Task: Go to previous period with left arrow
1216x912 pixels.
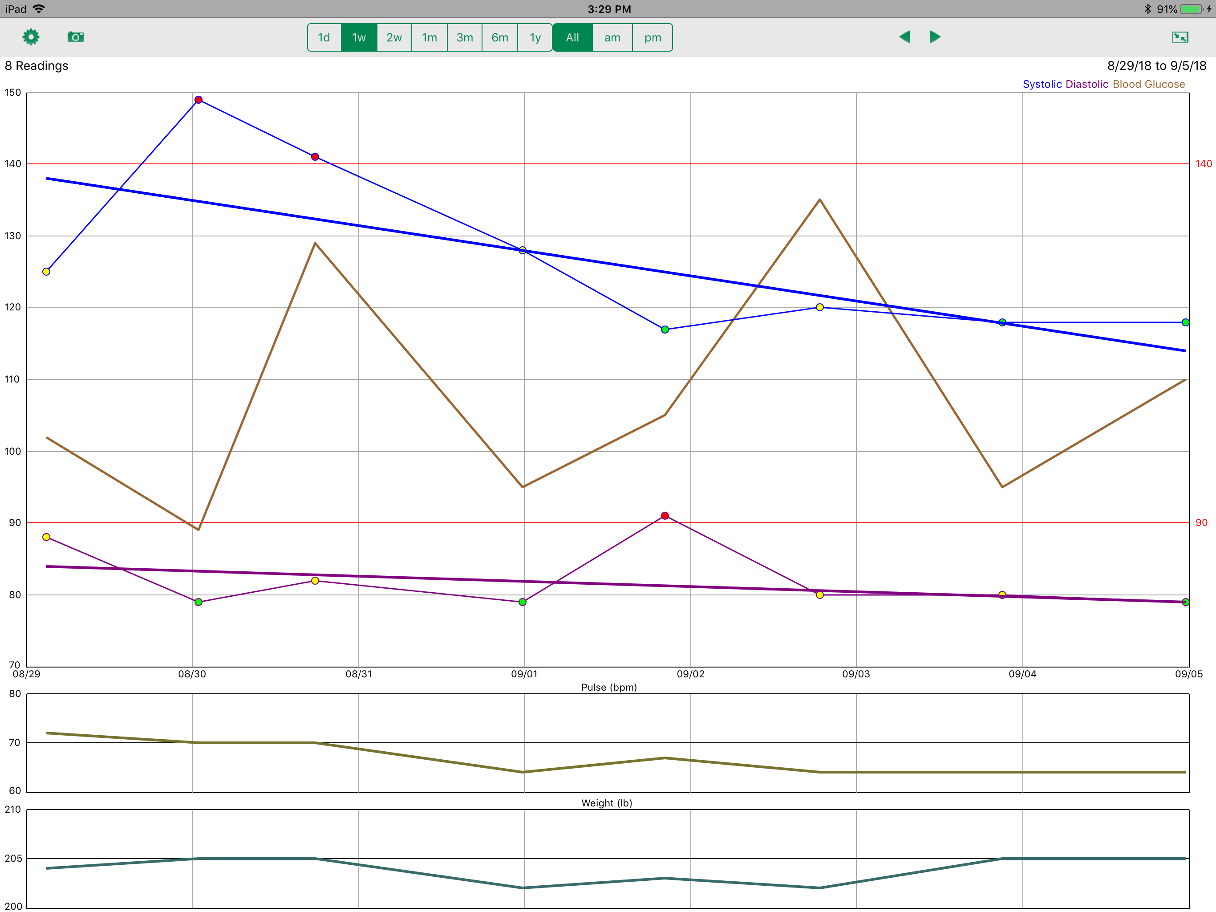Action: (904, 37)
